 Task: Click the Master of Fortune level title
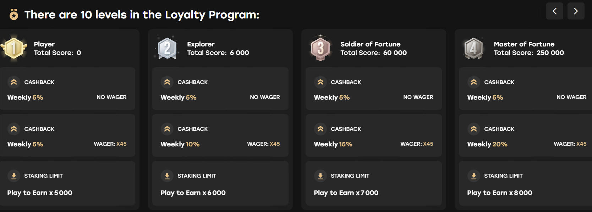(524, 44)
